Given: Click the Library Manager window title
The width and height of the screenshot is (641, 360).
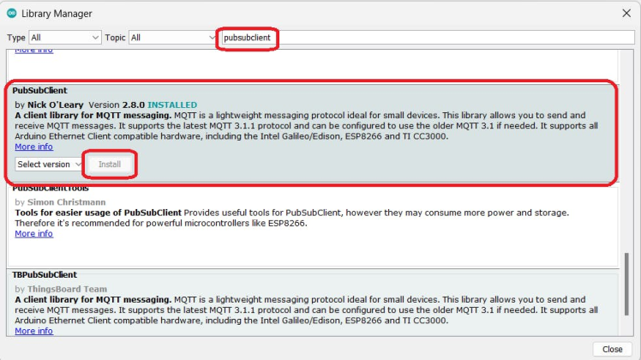Looking at the screenshot, I should [57, 14].
